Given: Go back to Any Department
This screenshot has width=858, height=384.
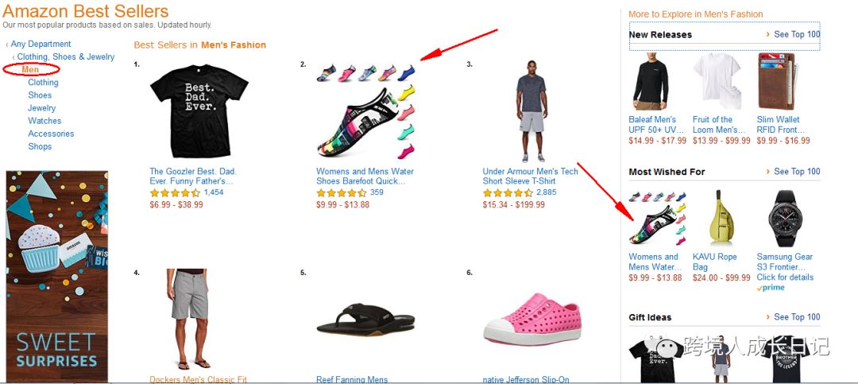Looking at the screenshot, I should (41, 44).
